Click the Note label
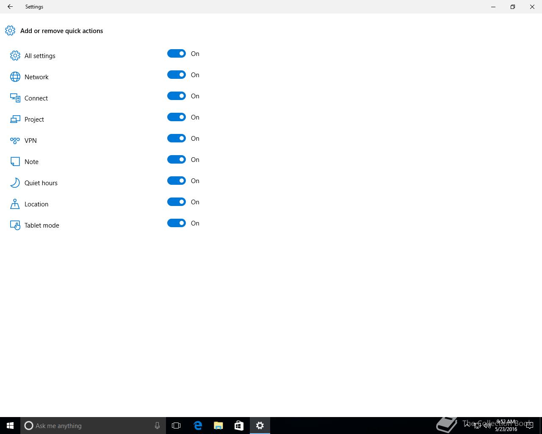542x434 pixels. (x=31, y=162)
